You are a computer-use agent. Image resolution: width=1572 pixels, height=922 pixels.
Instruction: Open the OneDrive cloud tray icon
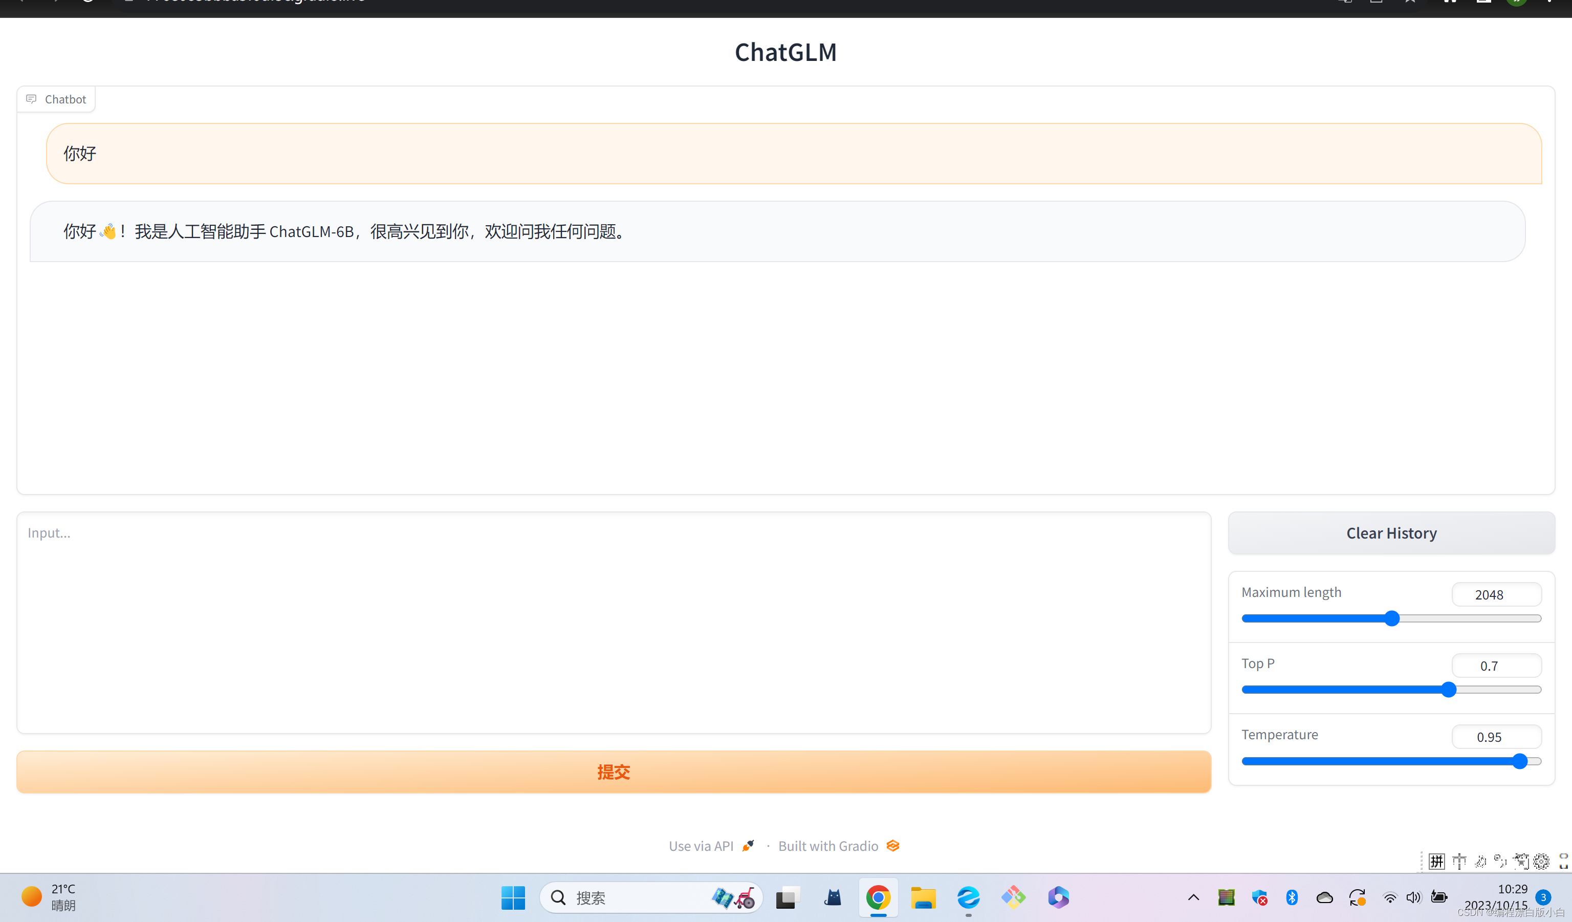tap(1324, 897)
